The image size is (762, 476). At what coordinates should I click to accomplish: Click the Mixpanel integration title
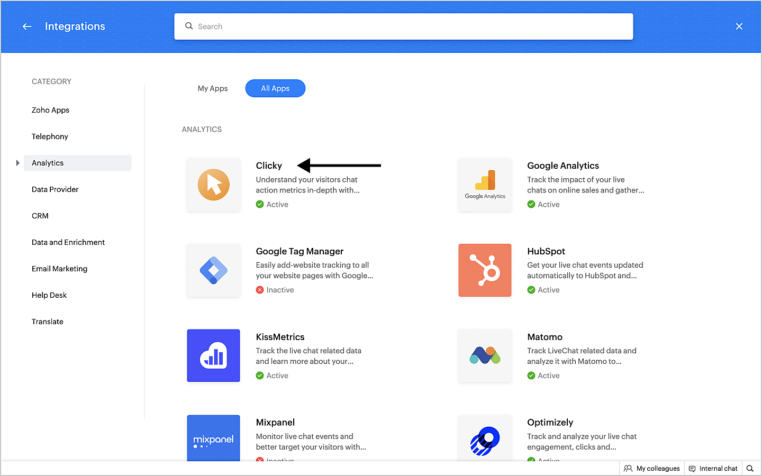point(275,423)
